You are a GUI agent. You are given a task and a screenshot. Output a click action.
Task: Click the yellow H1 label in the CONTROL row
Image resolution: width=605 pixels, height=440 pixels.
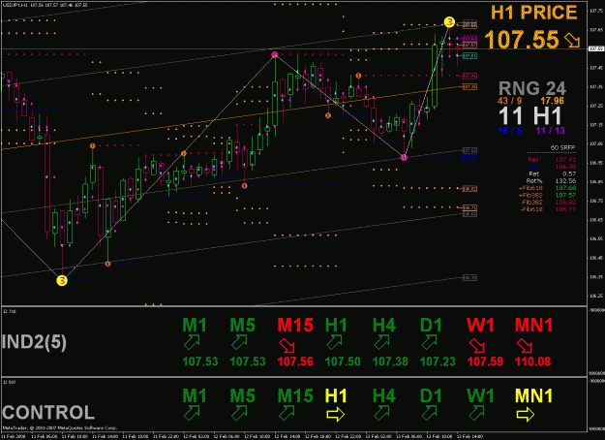click(x=336, y=396)
